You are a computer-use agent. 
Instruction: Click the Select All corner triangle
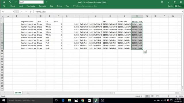point(2,16)
